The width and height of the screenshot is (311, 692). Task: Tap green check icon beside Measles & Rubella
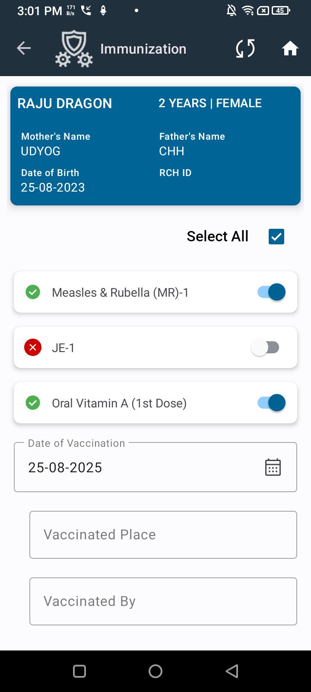pos(33,292)
